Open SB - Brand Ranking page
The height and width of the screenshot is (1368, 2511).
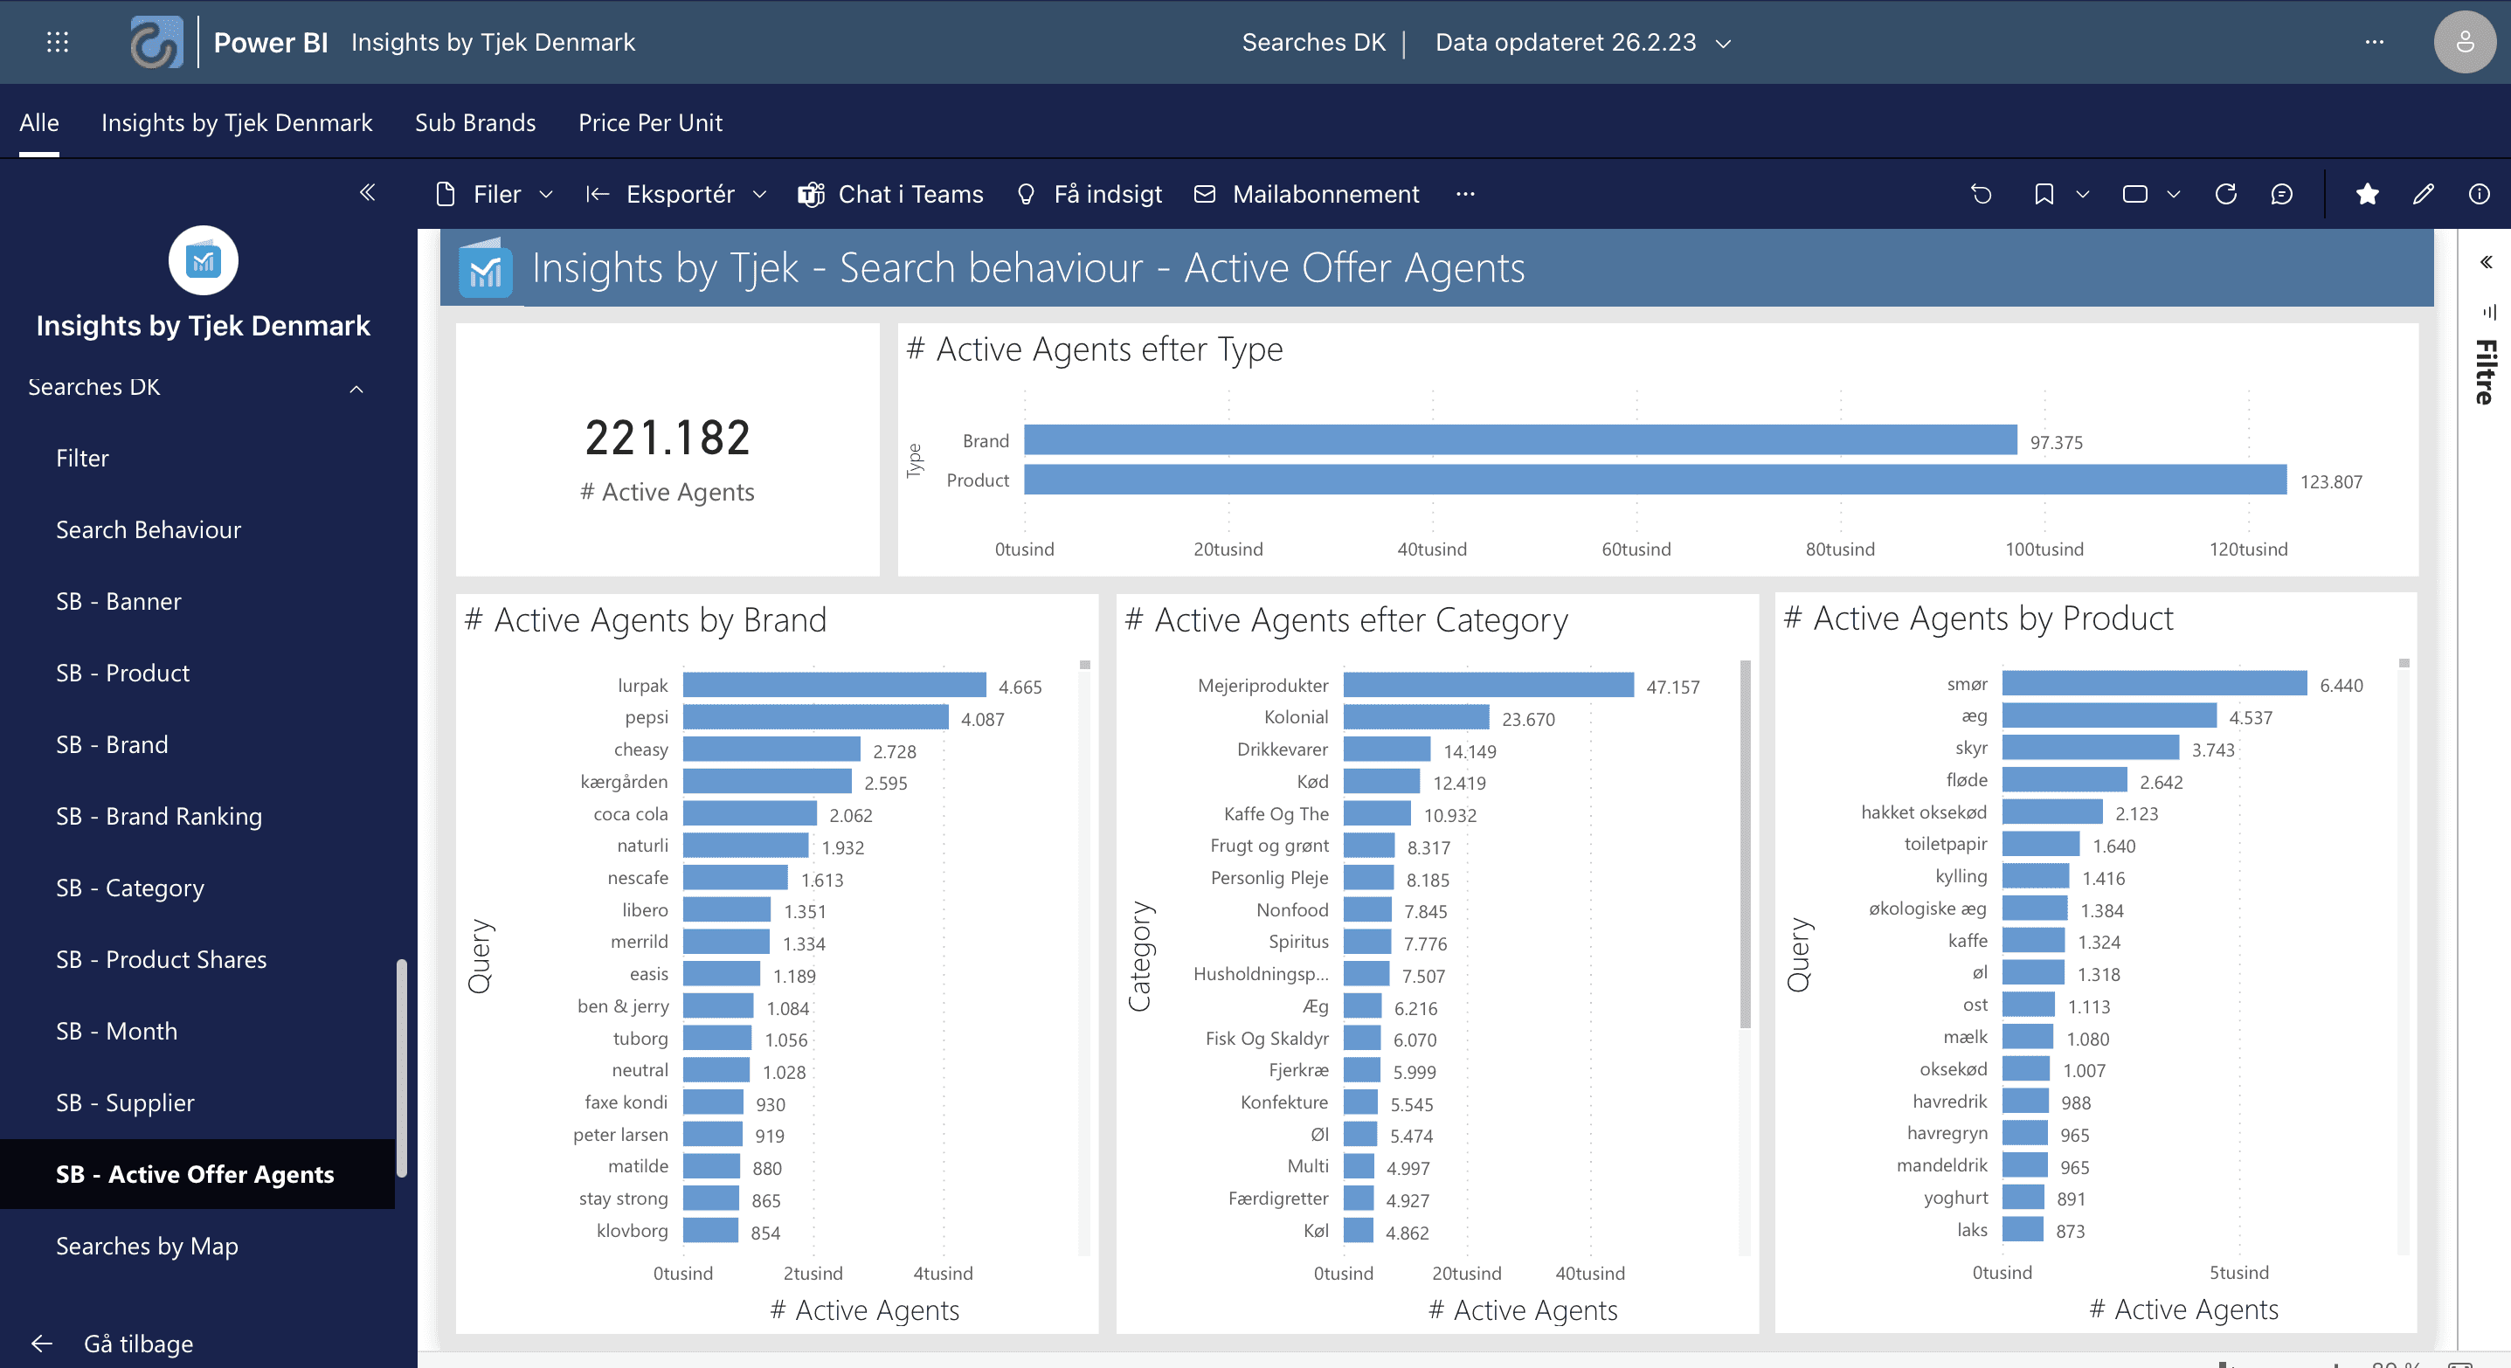coord(159,816)
